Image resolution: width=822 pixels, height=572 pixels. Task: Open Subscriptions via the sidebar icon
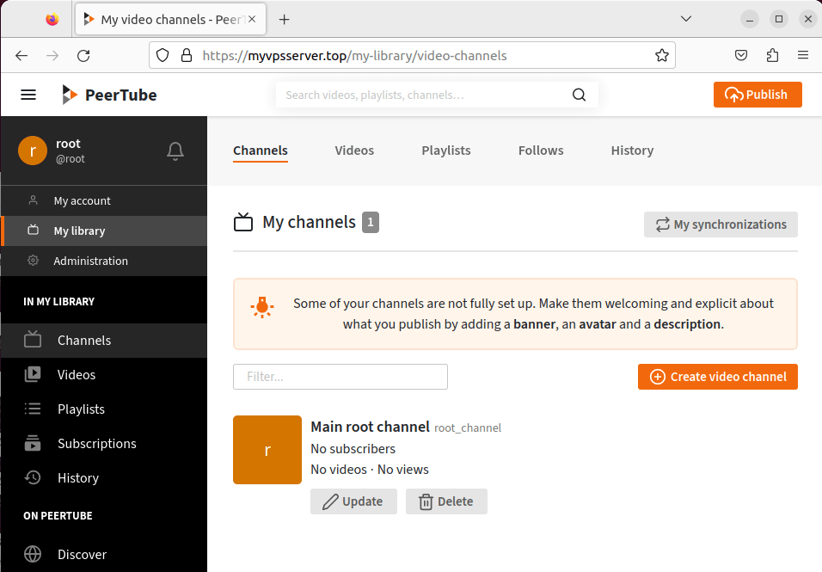coord(33,443)
